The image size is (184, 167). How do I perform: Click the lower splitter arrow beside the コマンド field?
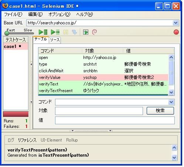pos(31,102)
